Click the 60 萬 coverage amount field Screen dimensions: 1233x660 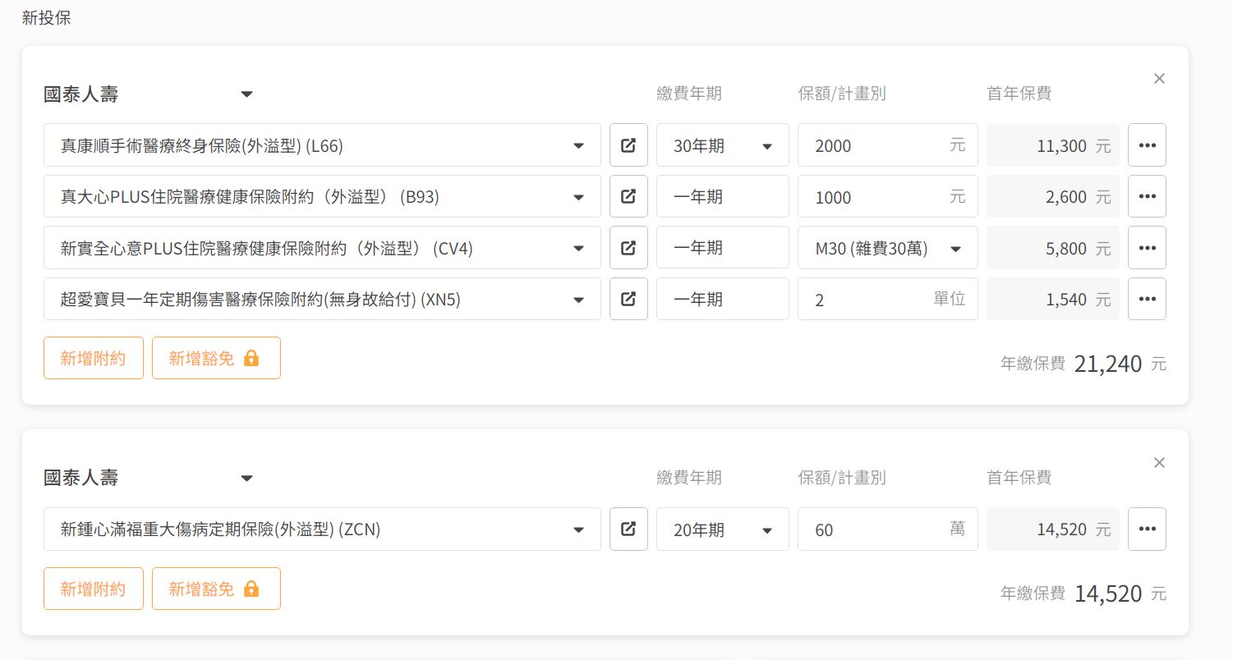[x=879, y=529]
